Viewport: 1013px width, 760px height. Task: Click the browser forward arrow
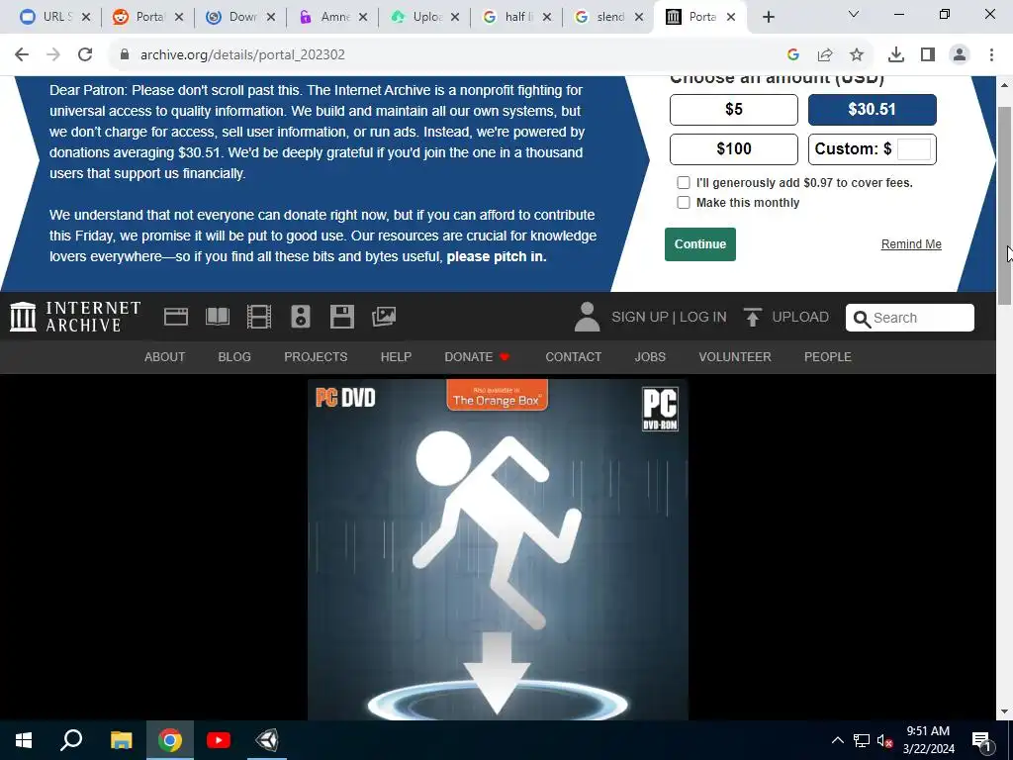pyautogui.click(x=53, y=54)
